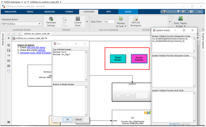
Task: Click in System Initialize Function Exit Code area
Action: coord(172,107)
